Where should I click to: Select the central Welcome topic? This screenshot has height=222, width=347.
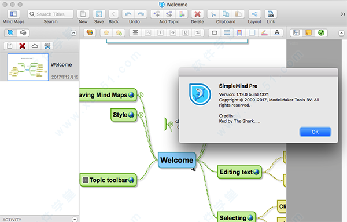tap(177, 160)
